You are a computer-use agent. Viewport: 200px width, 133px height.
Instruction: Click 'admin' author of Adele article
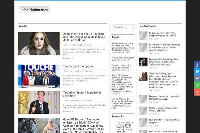66,45
